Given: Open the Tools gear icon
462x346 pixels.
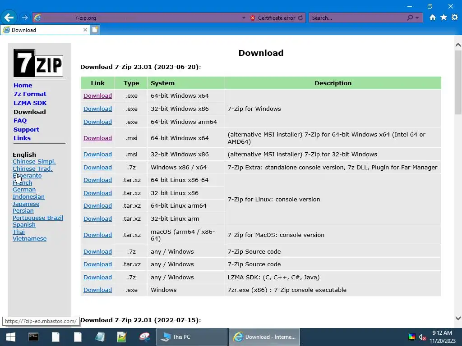Looking at the screenshot, I should [455, 18].
